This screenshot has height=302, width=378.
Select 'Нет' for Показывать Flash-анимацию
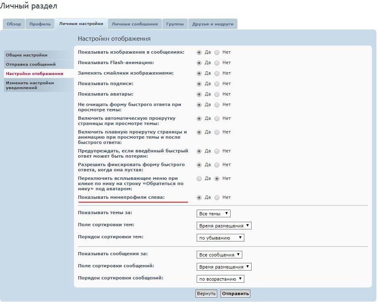click(217, 63)
